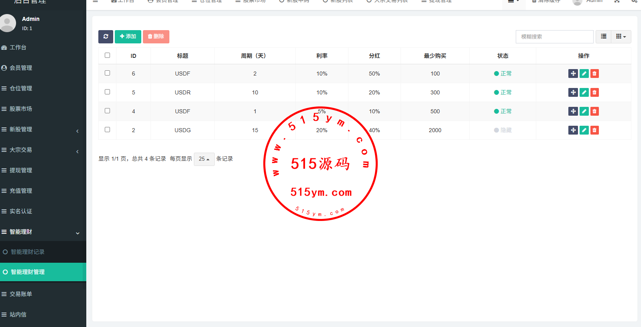Viewport: 641px width, 327px height.
Task: Click the edit pencil icon for ID 2
Action: coord(584,130)
